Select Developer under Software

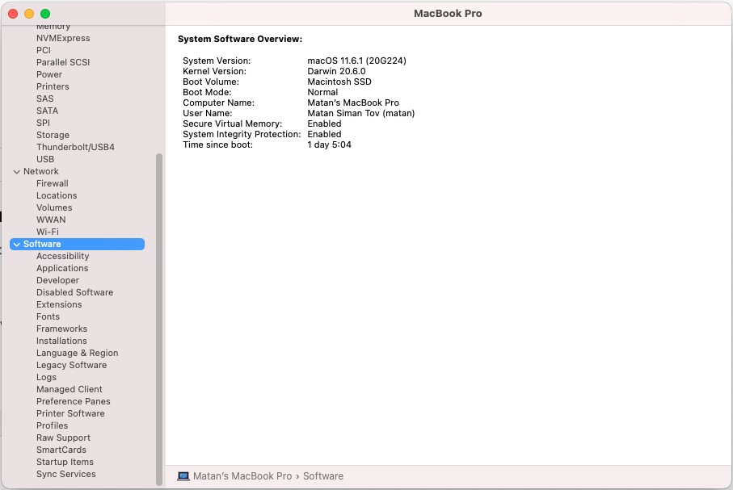pyautogui.click(x=58, y=281)
